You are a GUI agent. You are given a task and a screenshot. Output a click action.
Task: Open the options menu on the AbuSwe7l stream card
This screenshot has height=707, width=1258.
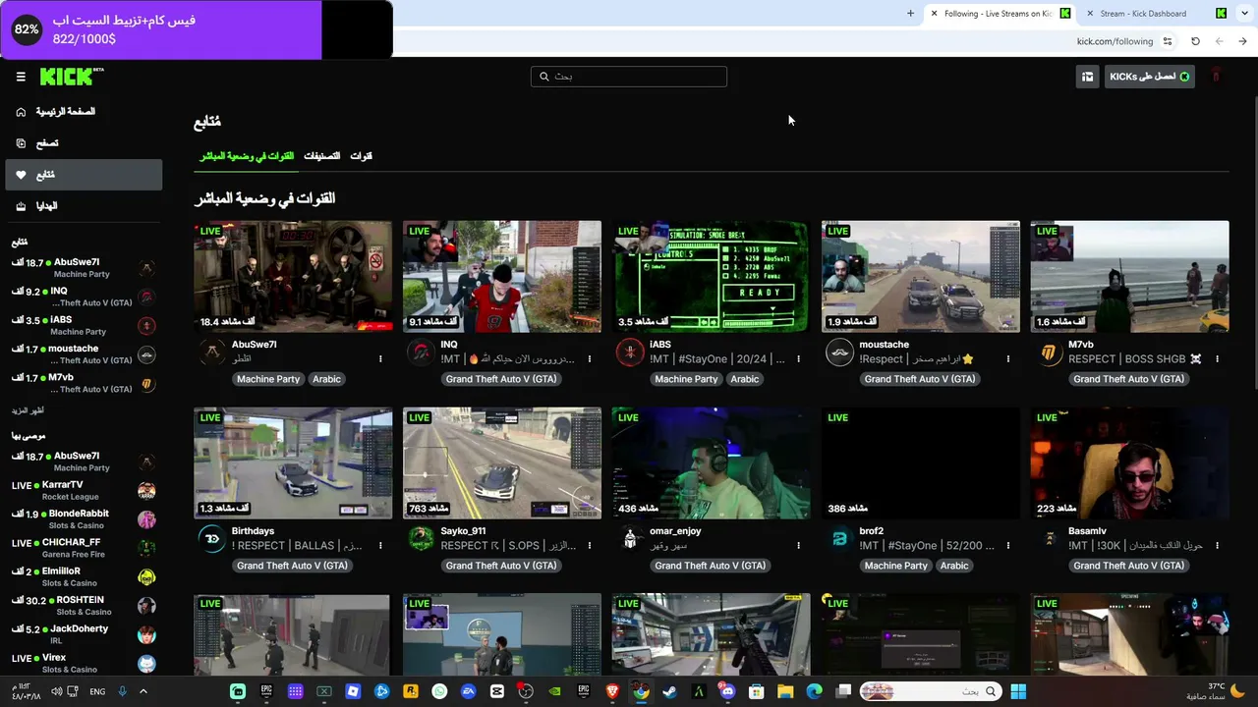coord(380,359)
